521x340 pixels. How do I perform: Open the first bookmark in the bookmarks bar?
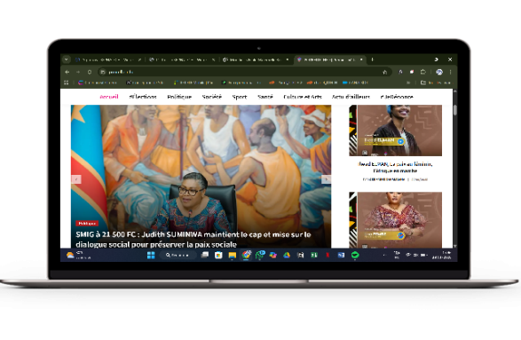click(x=97, y=83)
